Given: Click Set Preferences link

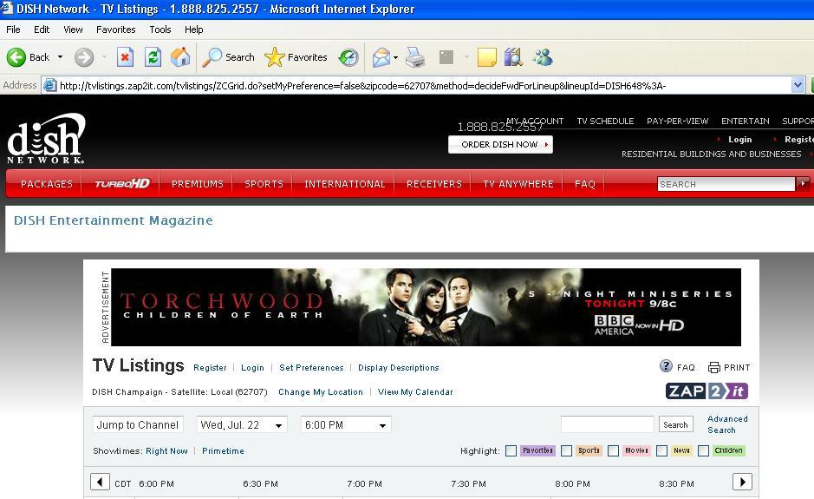Looking at the screenshot, I should (x=311, y=367).
